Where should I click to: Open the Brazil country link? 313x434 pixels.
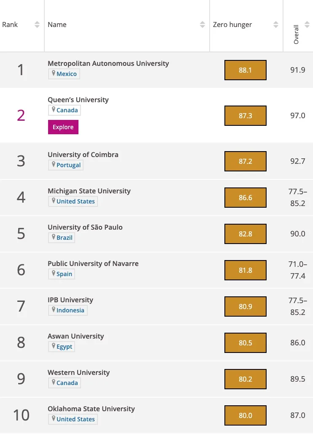pyautogui.click(x=65, y=238)
